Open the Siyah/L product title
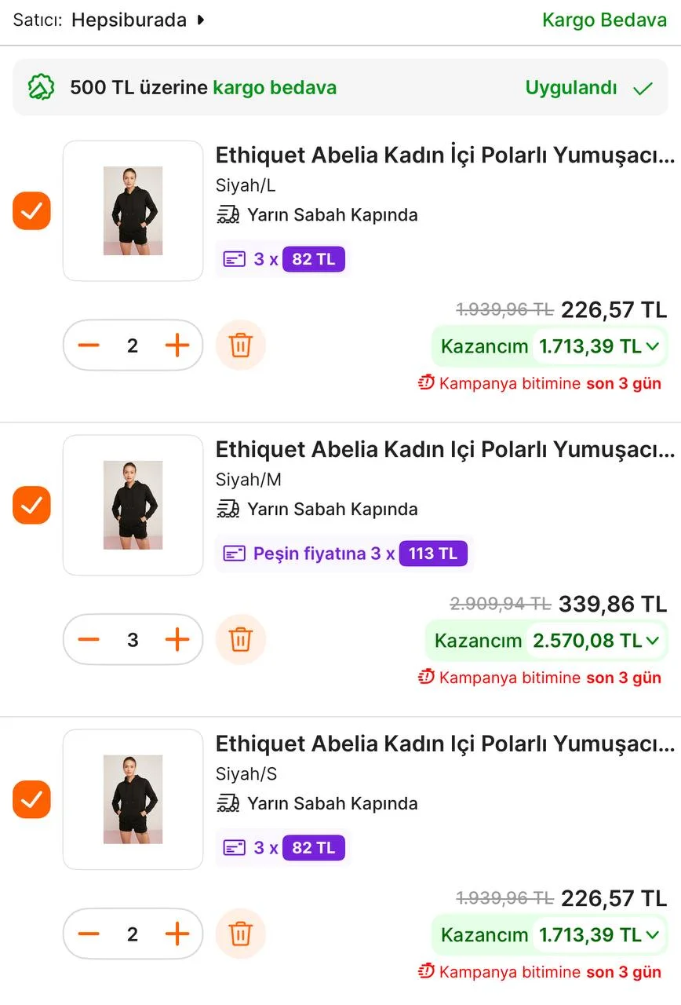681x1005 pixels. 445,155
